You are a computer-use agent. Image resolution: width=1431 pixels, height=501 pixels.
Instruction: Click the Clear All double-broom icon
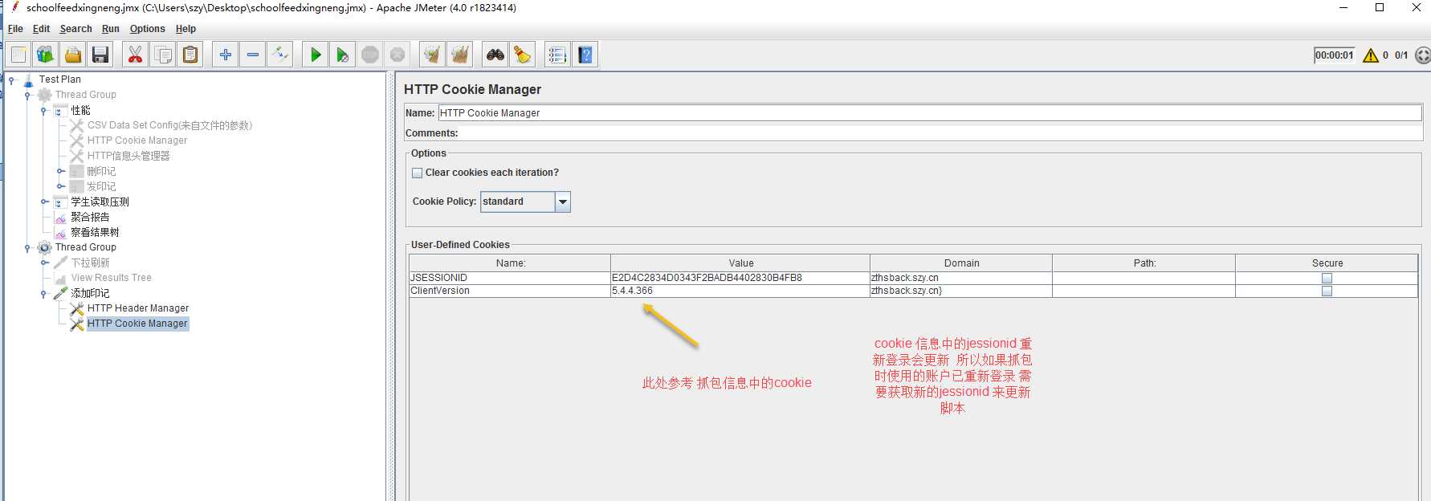tap(460, 55)
